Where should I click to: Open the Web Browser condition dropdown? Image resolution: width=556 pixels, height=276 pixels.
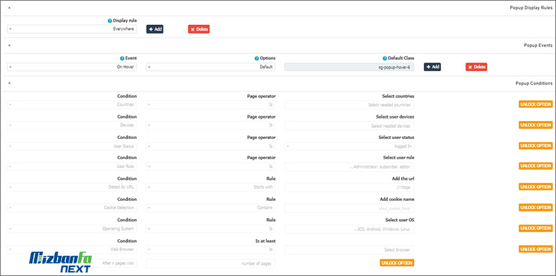(x=72, y=250)
